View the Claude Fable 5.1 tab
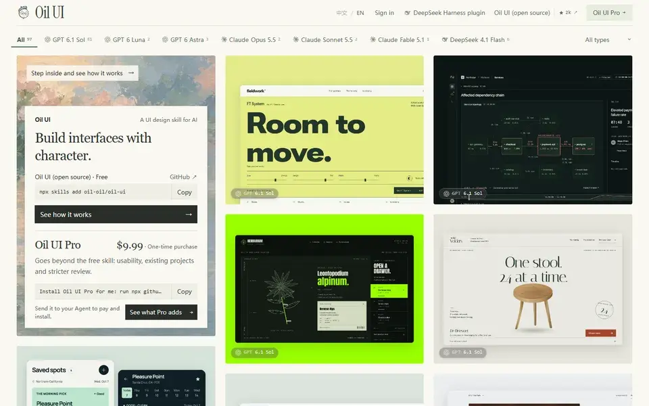 (400, 40)
